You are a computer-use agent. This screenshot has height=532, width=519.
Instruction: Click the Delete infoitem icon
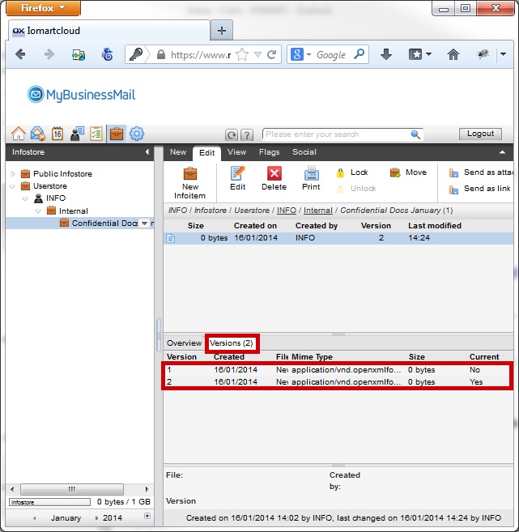[x=274, y=173]
